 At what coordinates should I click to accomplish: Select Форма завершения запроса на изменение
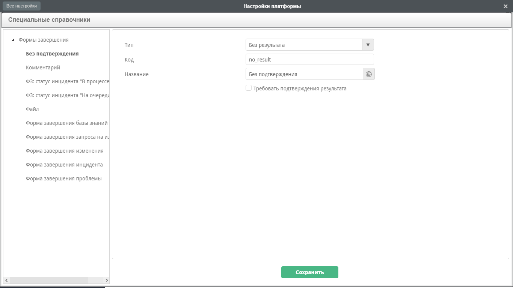click(68, 137)
